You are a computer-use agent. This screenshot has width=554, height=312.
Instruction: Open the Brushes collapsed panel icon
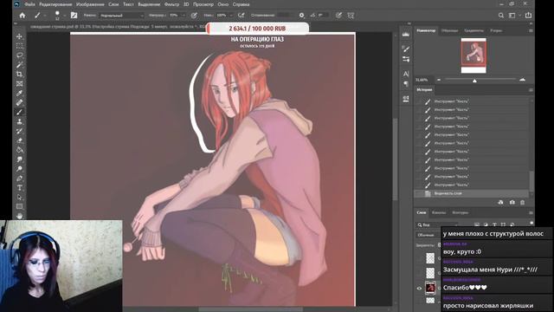(x=406, y=49)
